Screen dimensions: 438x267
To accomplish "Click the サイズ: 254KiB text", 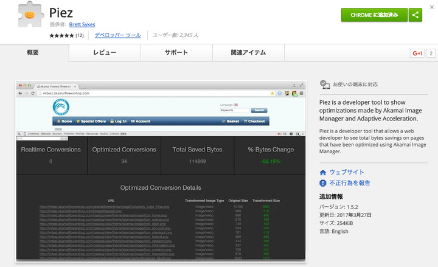I will 336,223.
